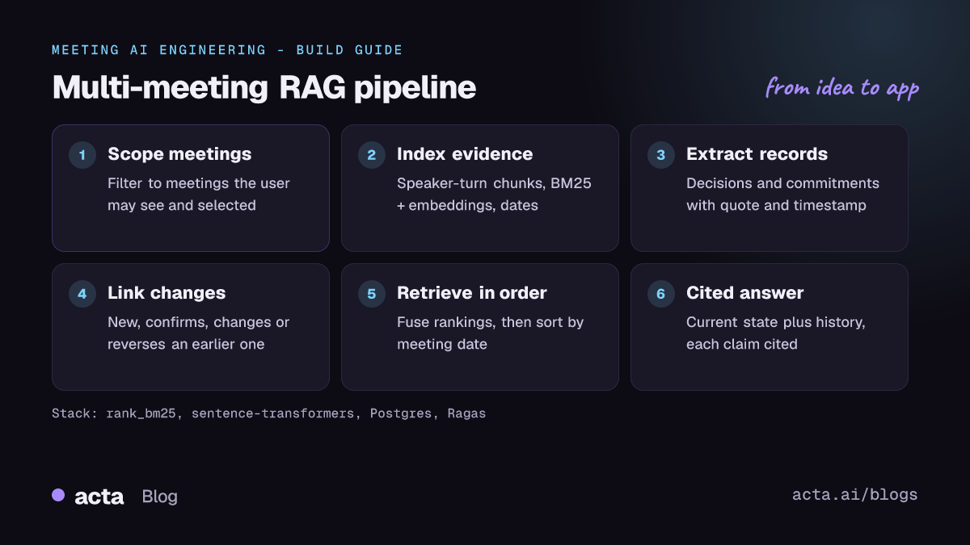Click the 'Multi-meeting RAG pipeline' title

tap(264, 88)
